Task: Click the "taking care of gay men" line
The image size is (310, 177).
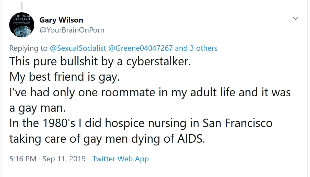Action: coord(107,138)
